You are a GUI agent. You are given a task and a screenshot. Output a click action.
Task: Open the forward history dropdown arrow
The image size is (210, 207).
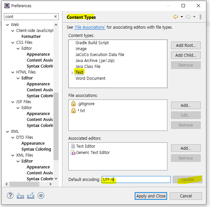pyautogui.click(x=194, y=17)
